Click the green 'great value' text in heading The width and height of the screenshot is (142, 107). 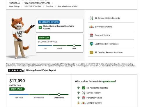(109, 81)
